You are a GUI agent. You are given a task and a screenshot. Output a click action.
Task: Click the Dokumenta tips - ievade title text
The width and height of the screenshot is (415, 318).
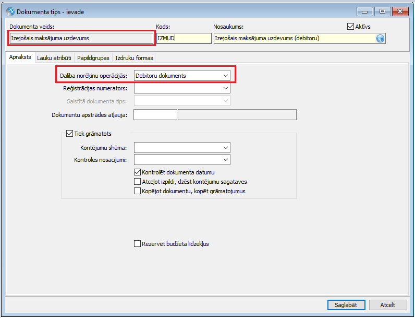(x=51, y=12)
